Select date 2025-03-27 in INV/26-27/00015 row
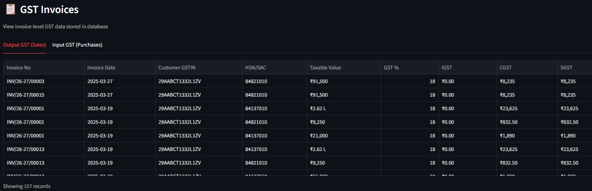This screenshot has height=191, width=592. tap(119, 95)
